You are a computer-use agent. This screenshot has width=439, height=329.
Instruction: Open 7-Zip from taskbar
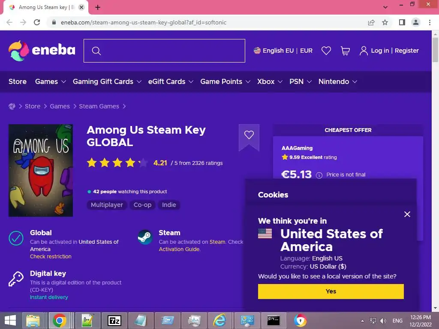point(114,320)
